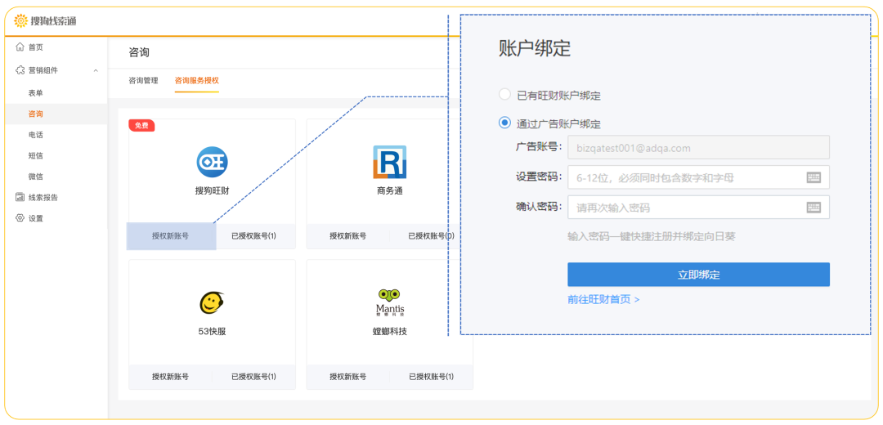Image resolution: width=883 pixels, height=425 pixels.
Task: Open virtual keyboard in 设置密码 field
Action: (x=814, y=177)
